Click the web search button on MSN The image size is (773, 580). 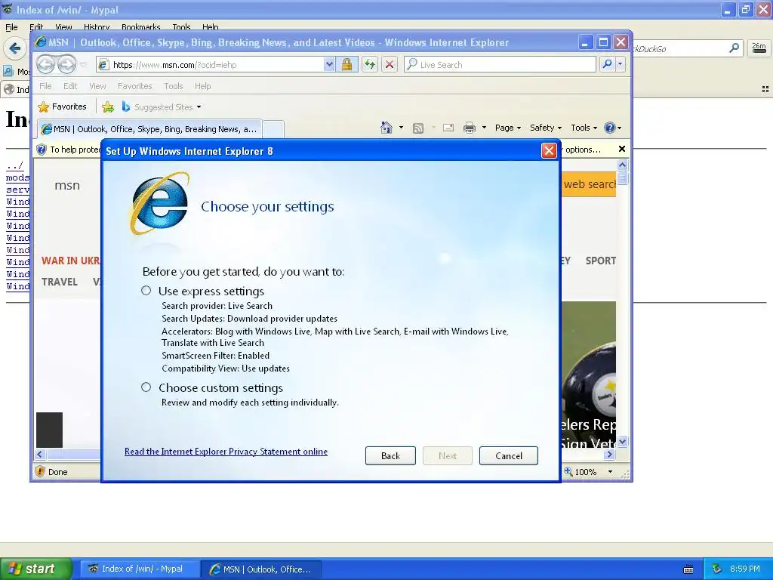click(x=589, y=184)
